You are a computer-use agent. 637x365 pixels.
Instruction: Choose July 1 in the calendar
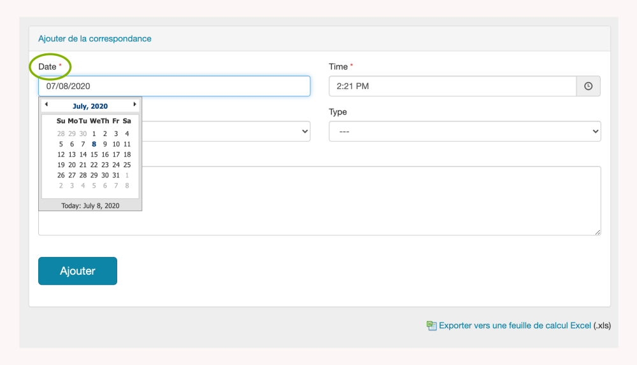tap(94, 134)
